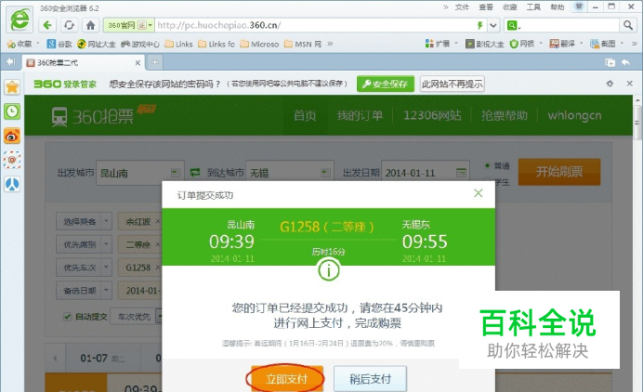
Task: Reload the page with the refresh icon
Action: [x=69, y=25]
